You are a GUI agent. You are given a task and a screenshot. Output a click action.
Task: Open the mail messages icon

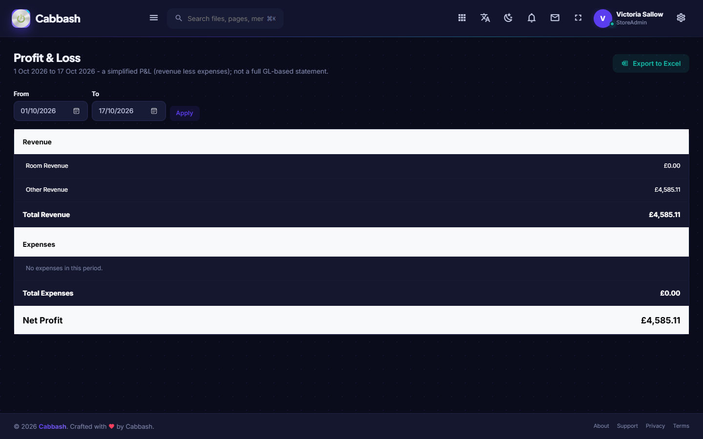click(555, 18)
